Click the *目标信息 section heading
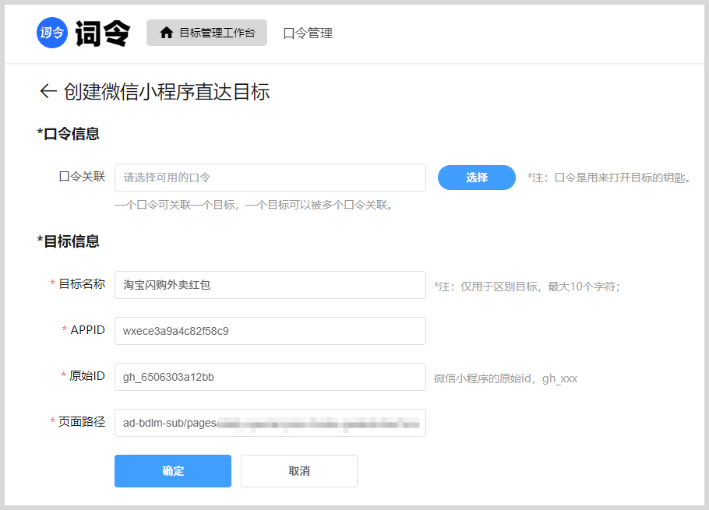The height and width of the screenshot is (510, 709). [x=68, y=241]
